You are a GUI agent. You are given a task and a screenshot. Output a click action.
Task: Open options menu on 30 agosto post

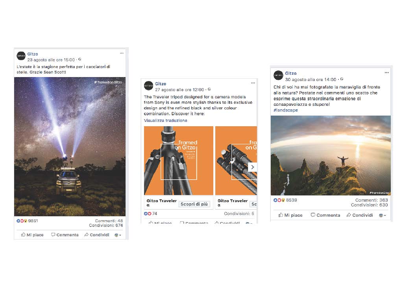386,73
